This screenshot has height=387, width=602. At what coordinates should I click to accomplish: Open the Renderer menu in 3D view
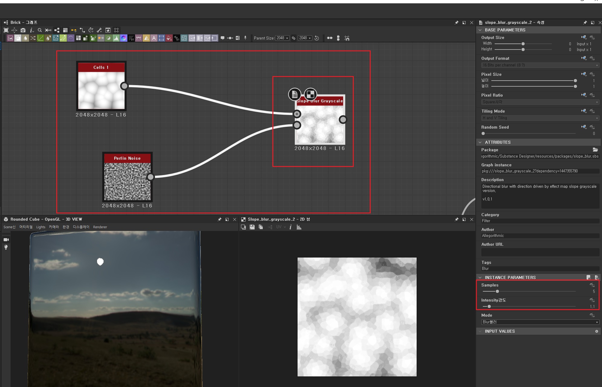(100, 227)
